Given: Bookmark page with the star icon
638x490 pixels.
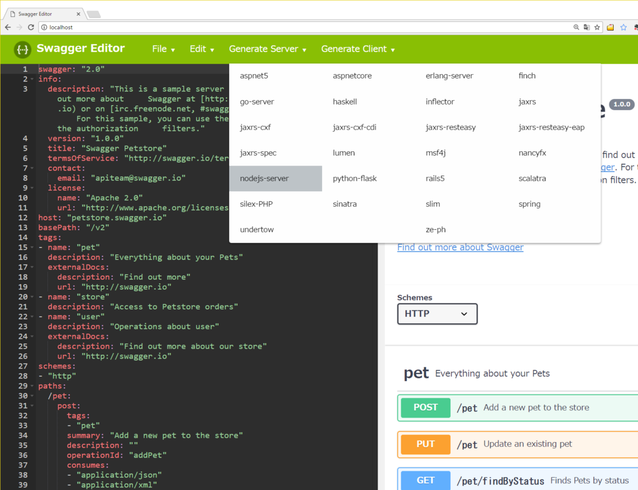Looking at the screenshot, I should click(x=597, y=27).
